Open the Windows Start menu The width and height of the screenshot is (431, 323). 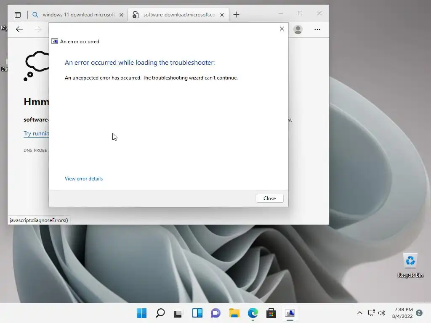pyautogui.click(x=141, y=313)
